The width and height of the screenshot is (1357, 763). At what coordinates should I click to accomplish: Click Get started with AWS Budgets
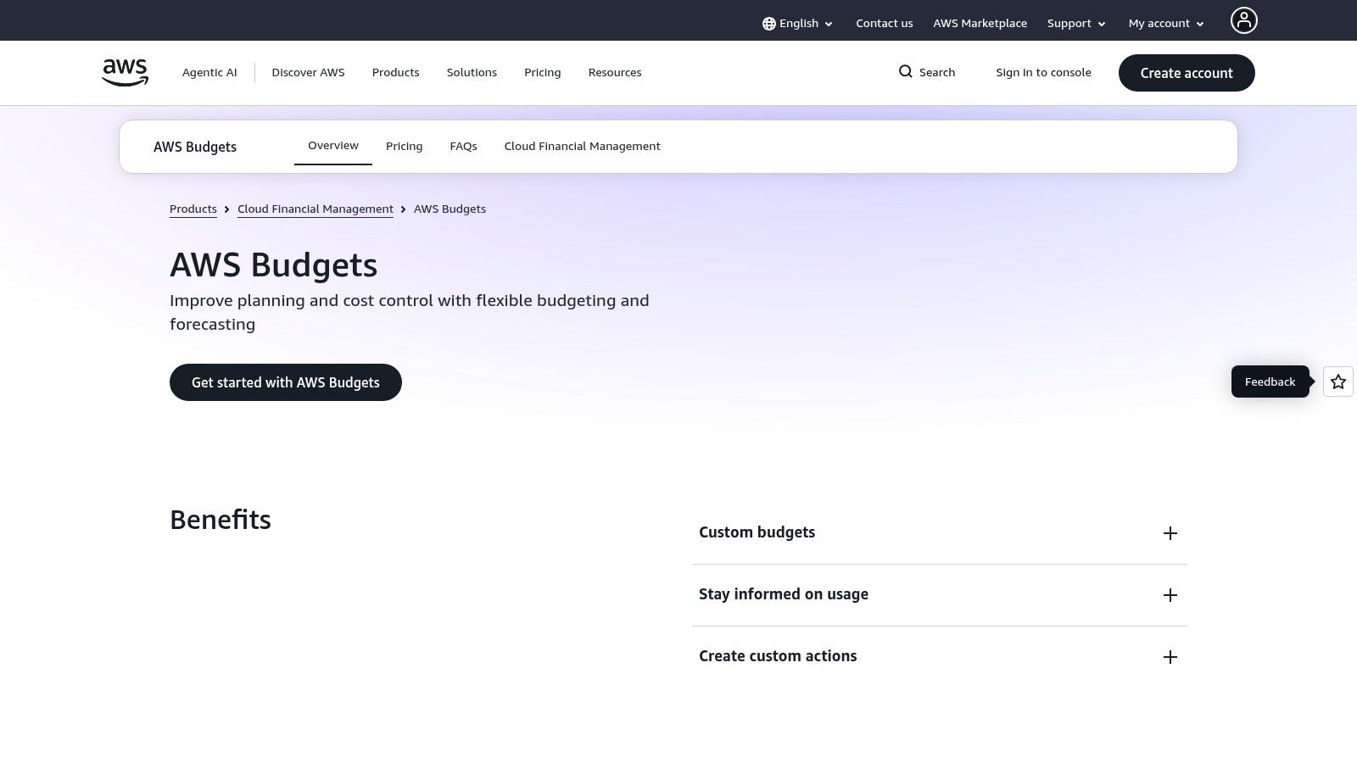285,381
